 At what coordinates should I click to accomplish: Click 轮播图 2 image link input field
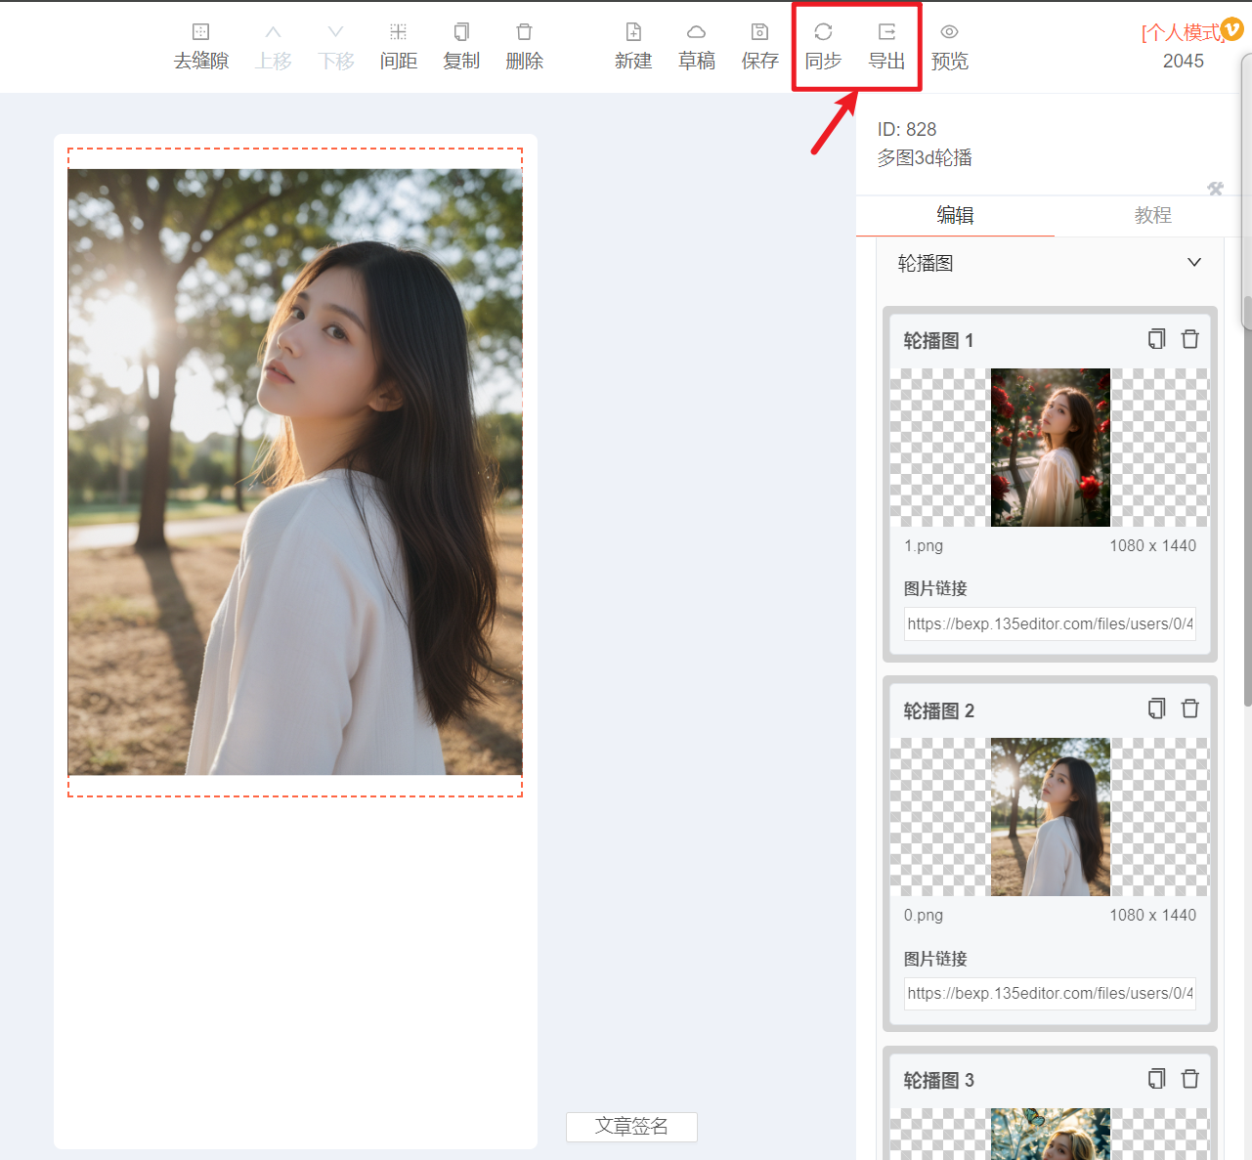pos(1050,993)
